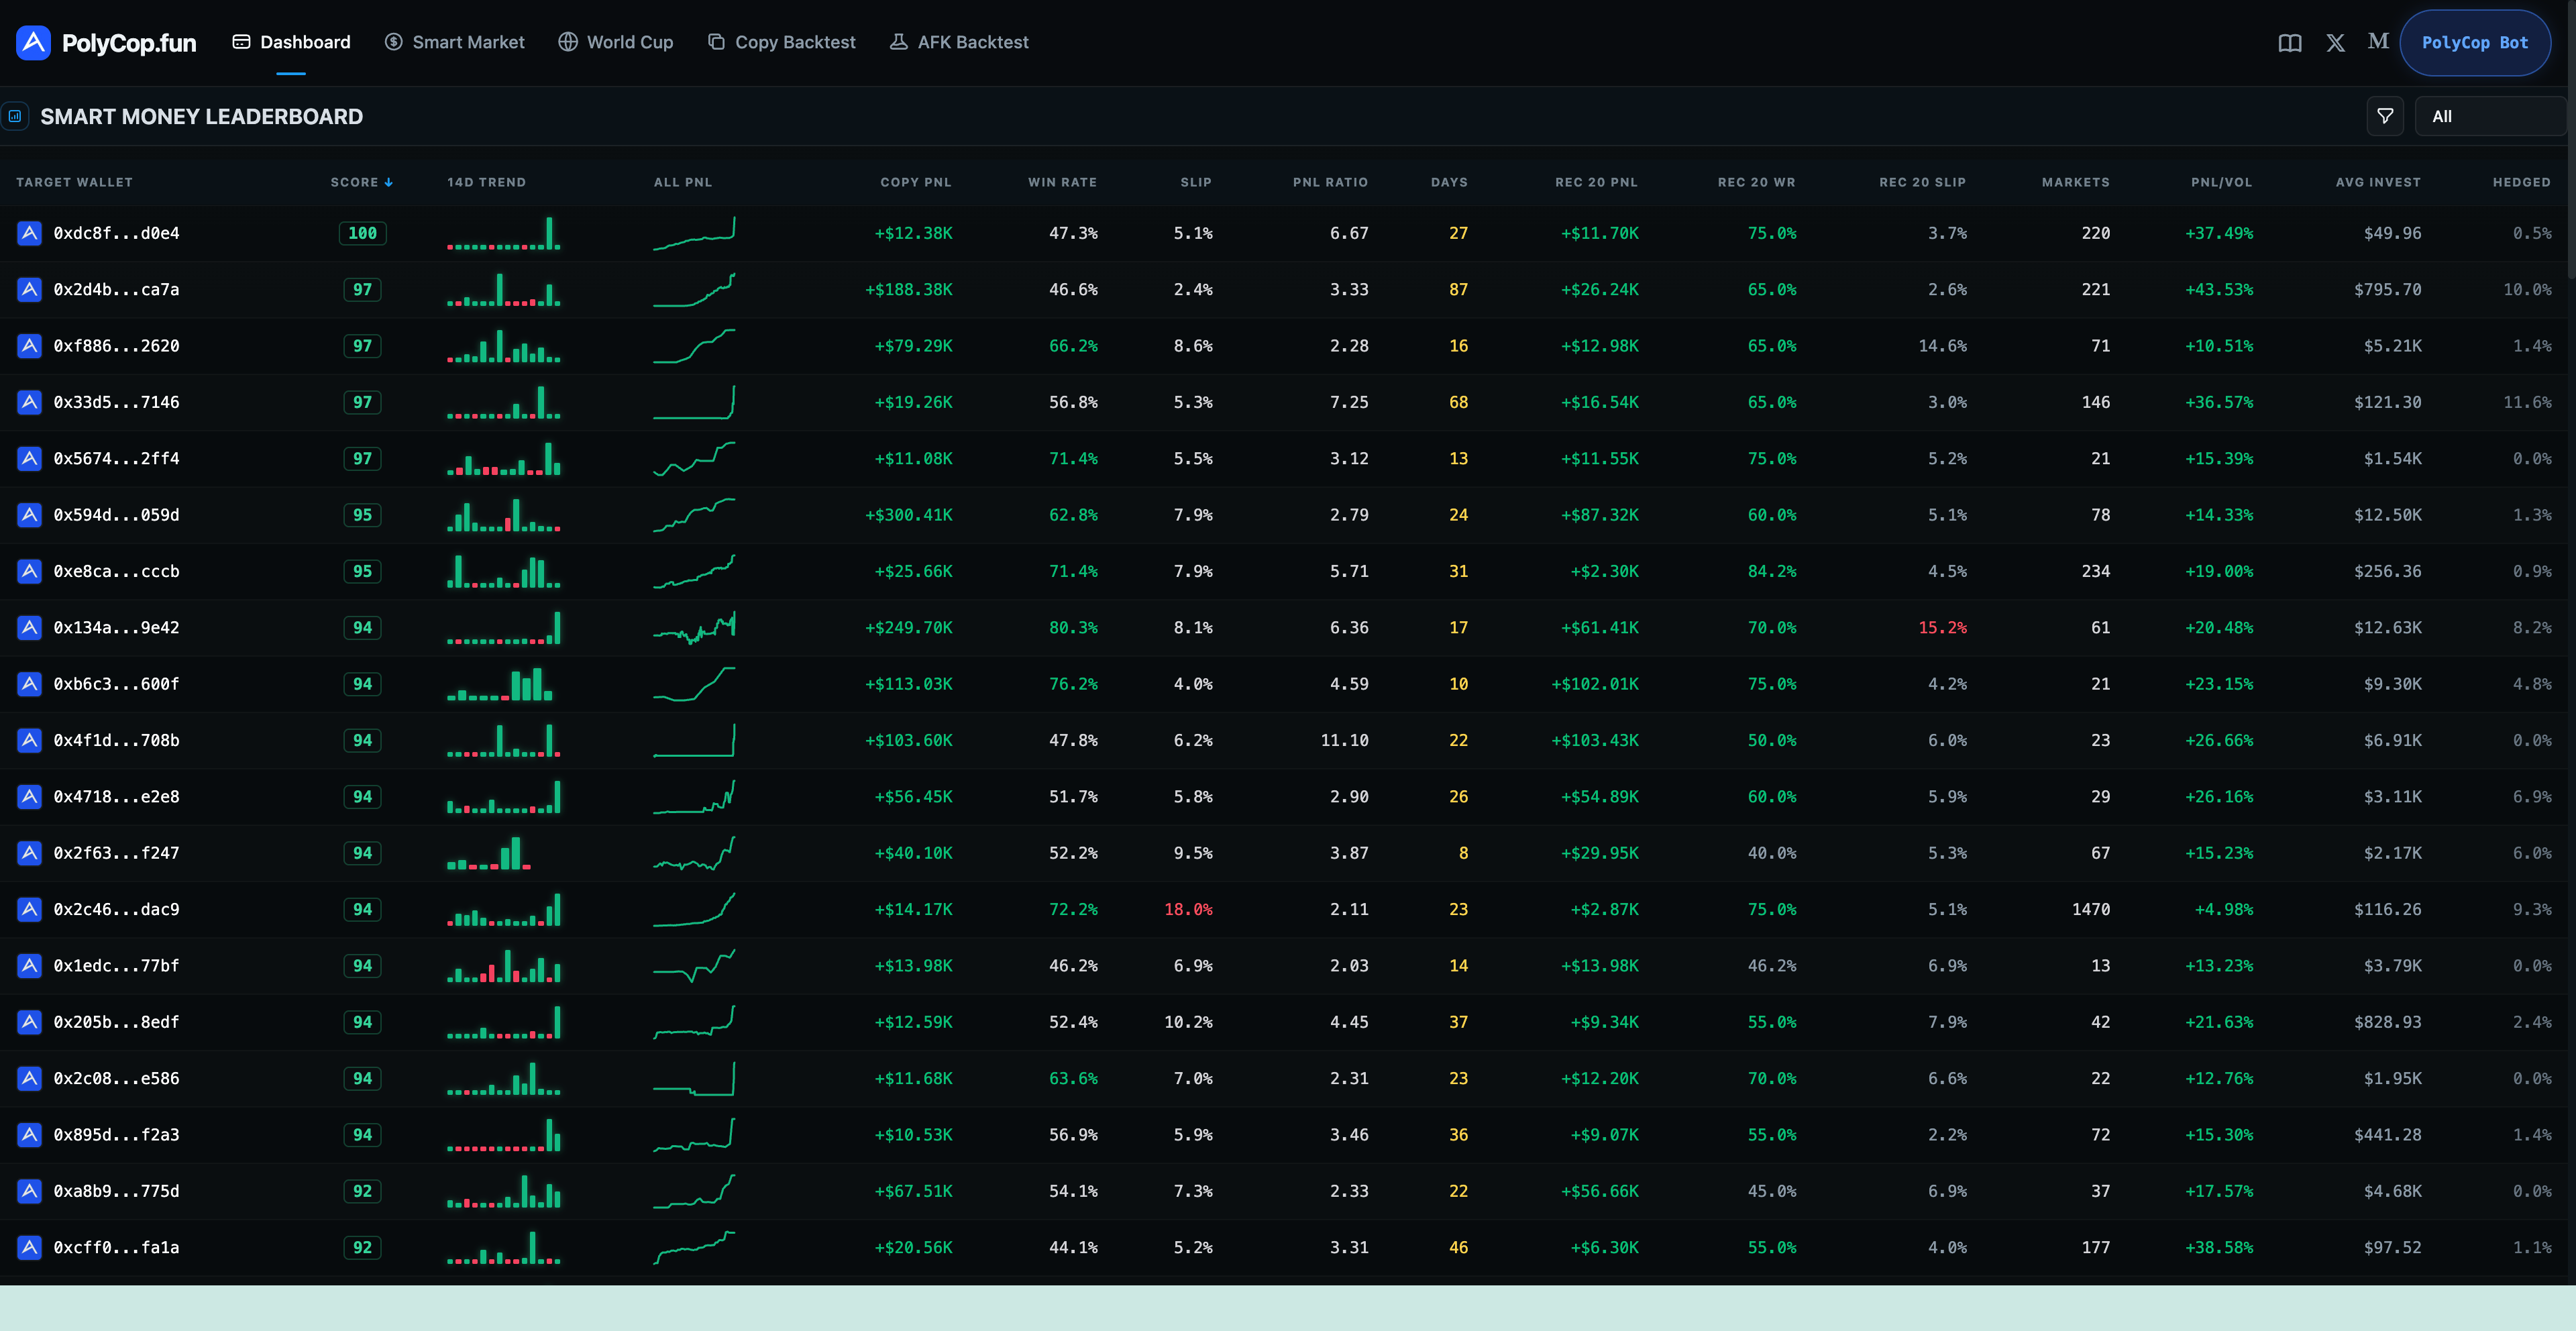The height and width of the screenshot is (1331, 2576).
Task: Click wallet avatar icon for 0x4f1d...708b
Action: tap(30, 740)
